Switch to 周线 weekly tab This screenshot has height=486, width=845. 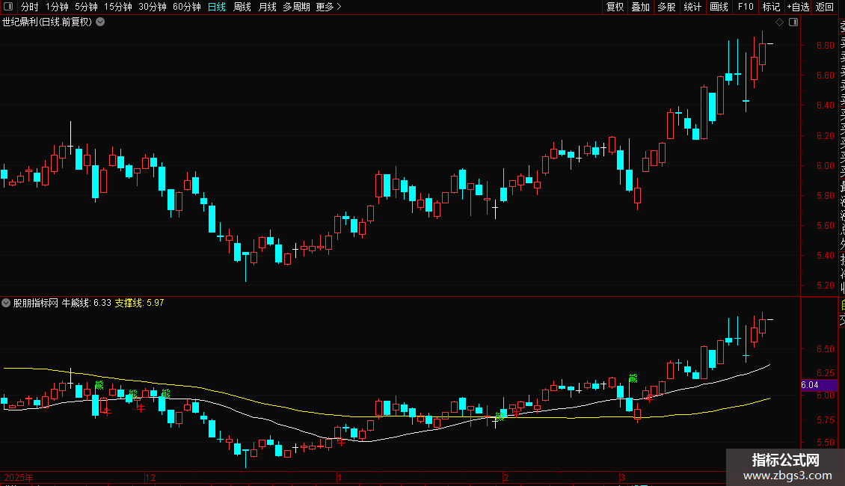click(242, 7)
